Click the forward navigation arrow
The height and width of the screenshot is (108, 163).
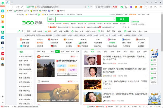point(13,7)
